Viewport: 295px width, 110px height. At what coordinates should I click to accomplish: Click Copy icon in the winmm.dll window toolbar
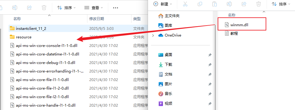[x=200, y=4]
